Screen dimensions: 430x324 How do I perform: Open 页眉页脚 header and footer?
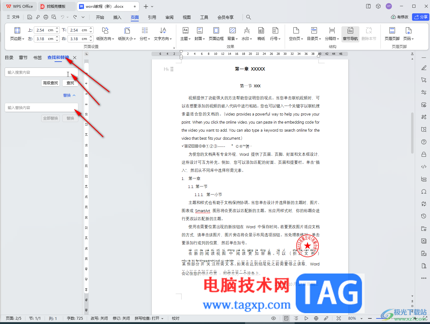pyautogui.click(x=392, y=34)
